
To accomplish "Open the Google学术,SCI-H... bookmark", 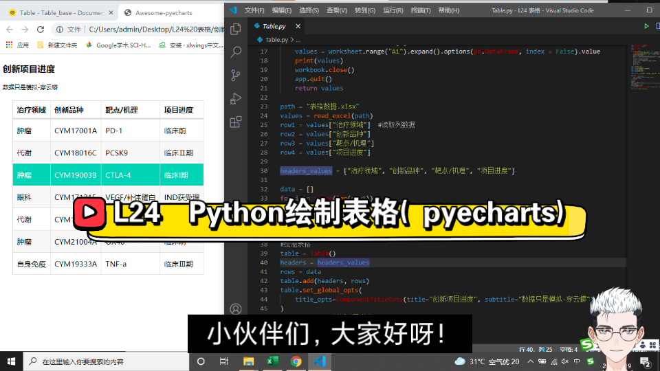I will tap(118, 45).
